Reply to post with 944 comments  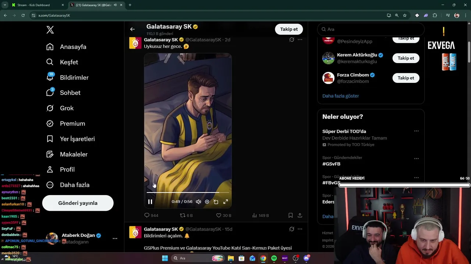point(151,216)
